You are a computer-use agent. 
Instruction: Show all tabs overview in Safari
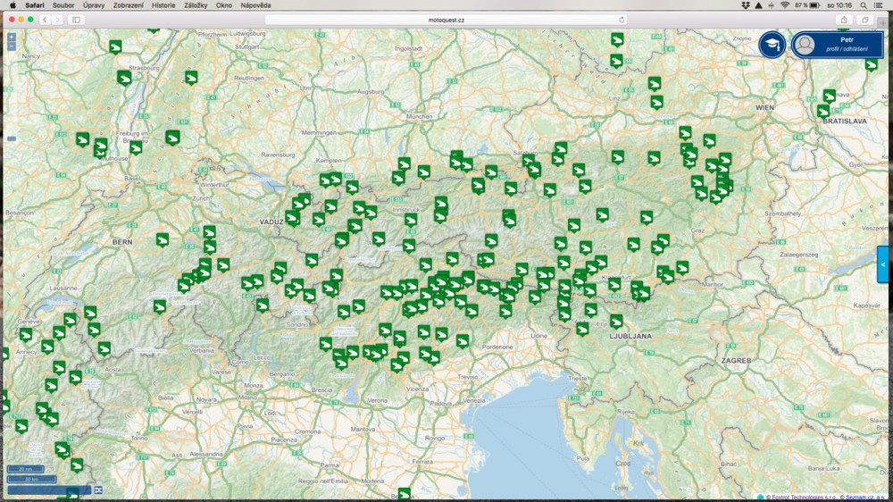click(864, 19)
